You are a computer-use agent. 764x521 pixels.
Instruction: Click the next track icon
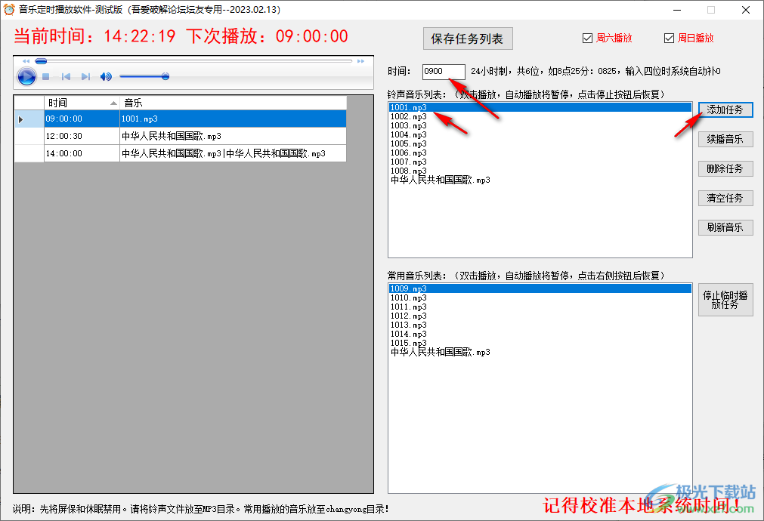pyautogui.click(x=85, y=76)
